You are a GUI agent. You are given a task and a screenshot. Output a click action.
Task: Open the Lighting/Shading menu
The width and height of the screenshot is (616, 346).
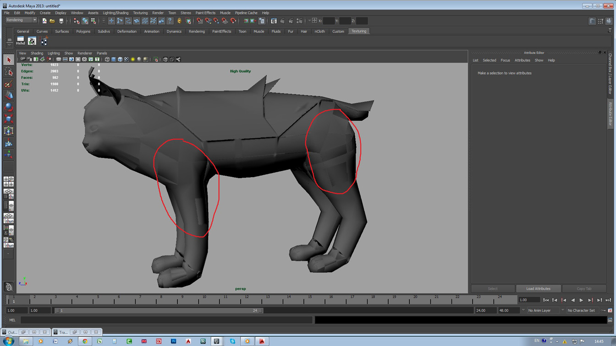pyautogui.click(x=115, y=13)
